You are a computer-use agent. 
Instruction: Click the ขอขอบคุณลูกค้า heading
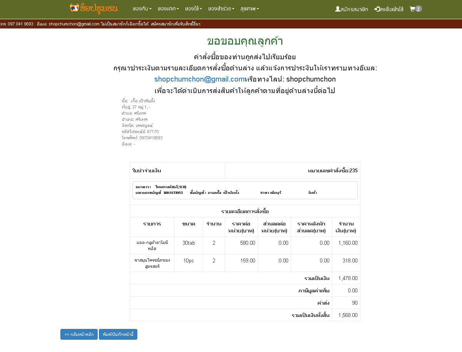[245, 41]
